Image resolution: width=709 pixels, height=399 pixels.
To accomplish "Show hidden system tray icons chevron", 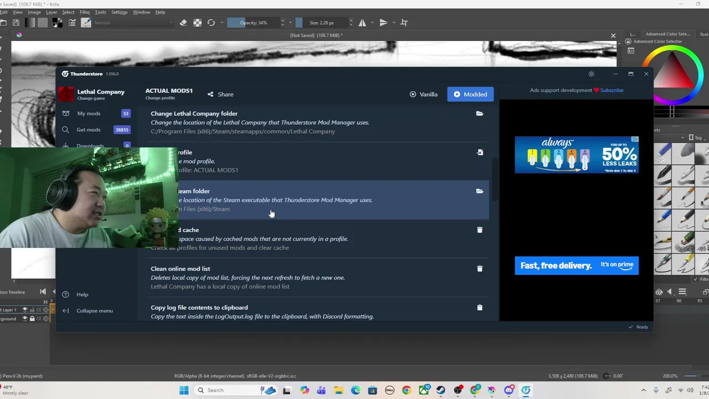I will coord(643,390).
